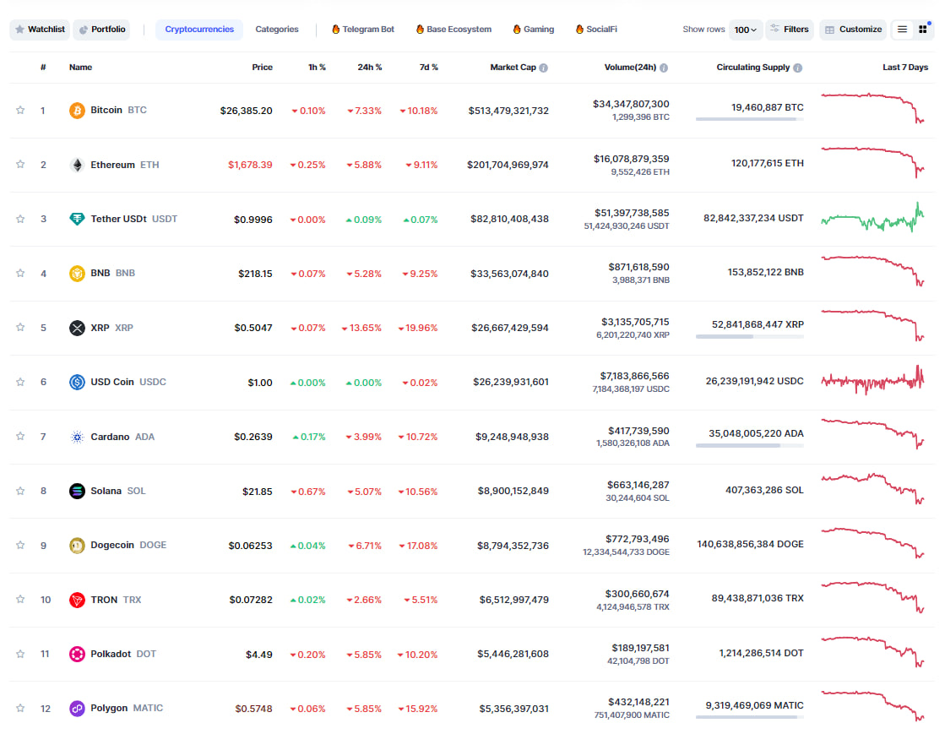Screen dimensions: 945x734
Task: Click Volume(24h) info icon
Action: coord(664,68)
